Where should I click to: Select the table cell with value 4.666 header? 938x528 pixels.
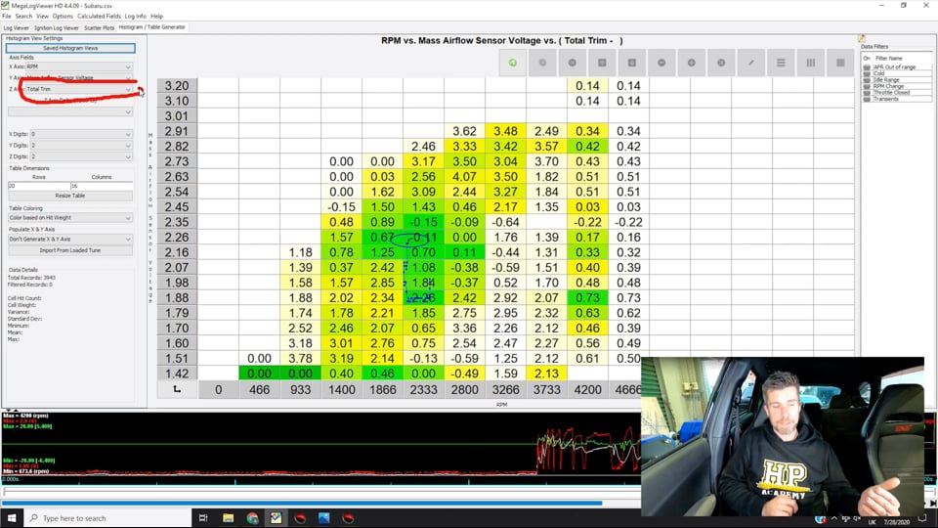[628, 389]
